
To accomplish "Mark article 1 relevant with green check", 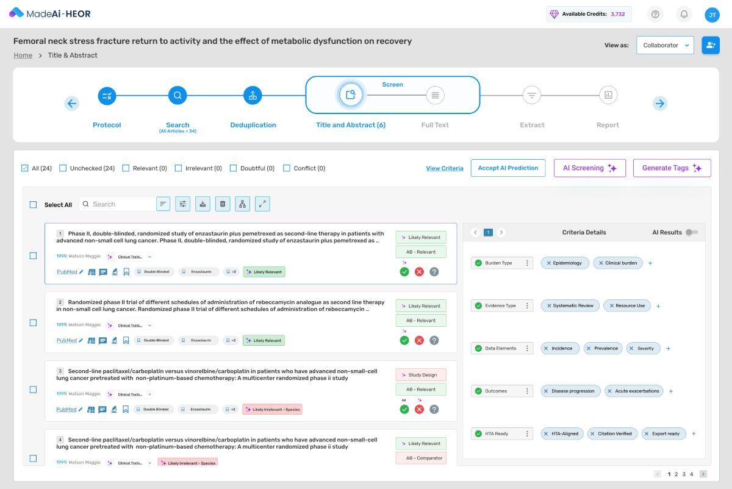I will pyautogui.click(x=404, y=272).
